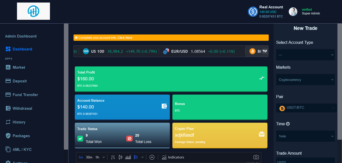Open the Markets Cryptocurrency dropdown
Image resolution: width=342 pixels, height=163 pixels.
click(305, 80)
